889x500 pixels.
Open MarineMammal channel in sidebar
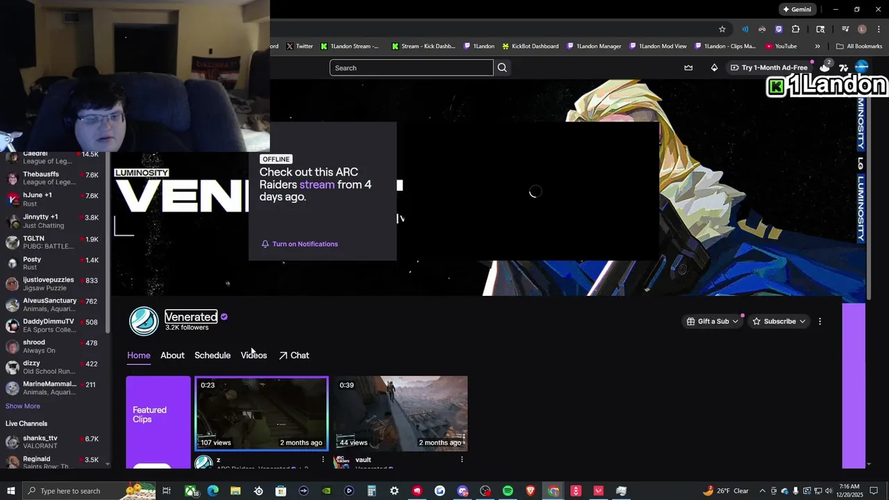(53, 387)
